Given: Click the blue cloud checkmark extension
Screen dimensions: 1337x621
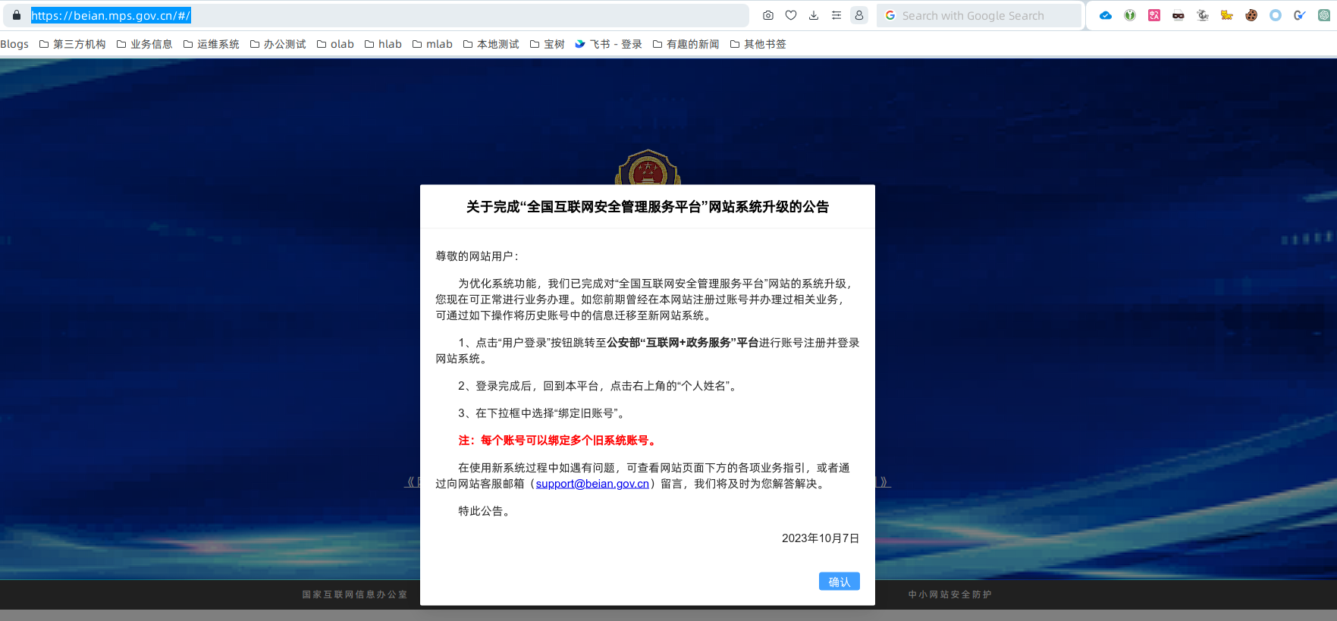Looking at the screenshot, I should [1106, 15].
